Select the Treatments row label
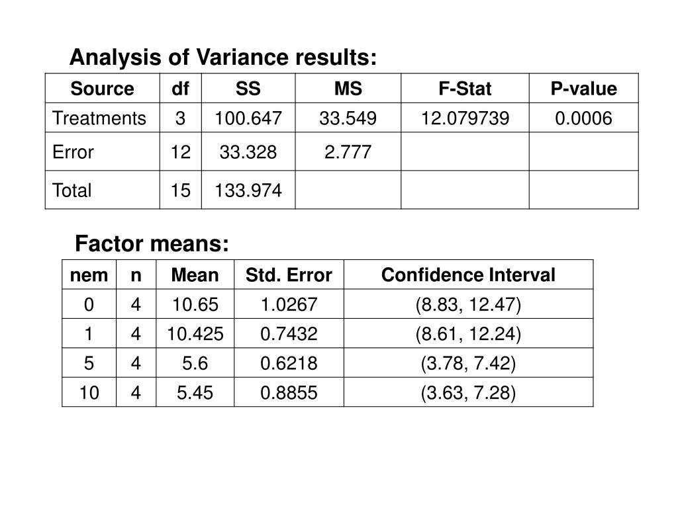The width and height of the screenshot is (678, 508). [99, 118]
